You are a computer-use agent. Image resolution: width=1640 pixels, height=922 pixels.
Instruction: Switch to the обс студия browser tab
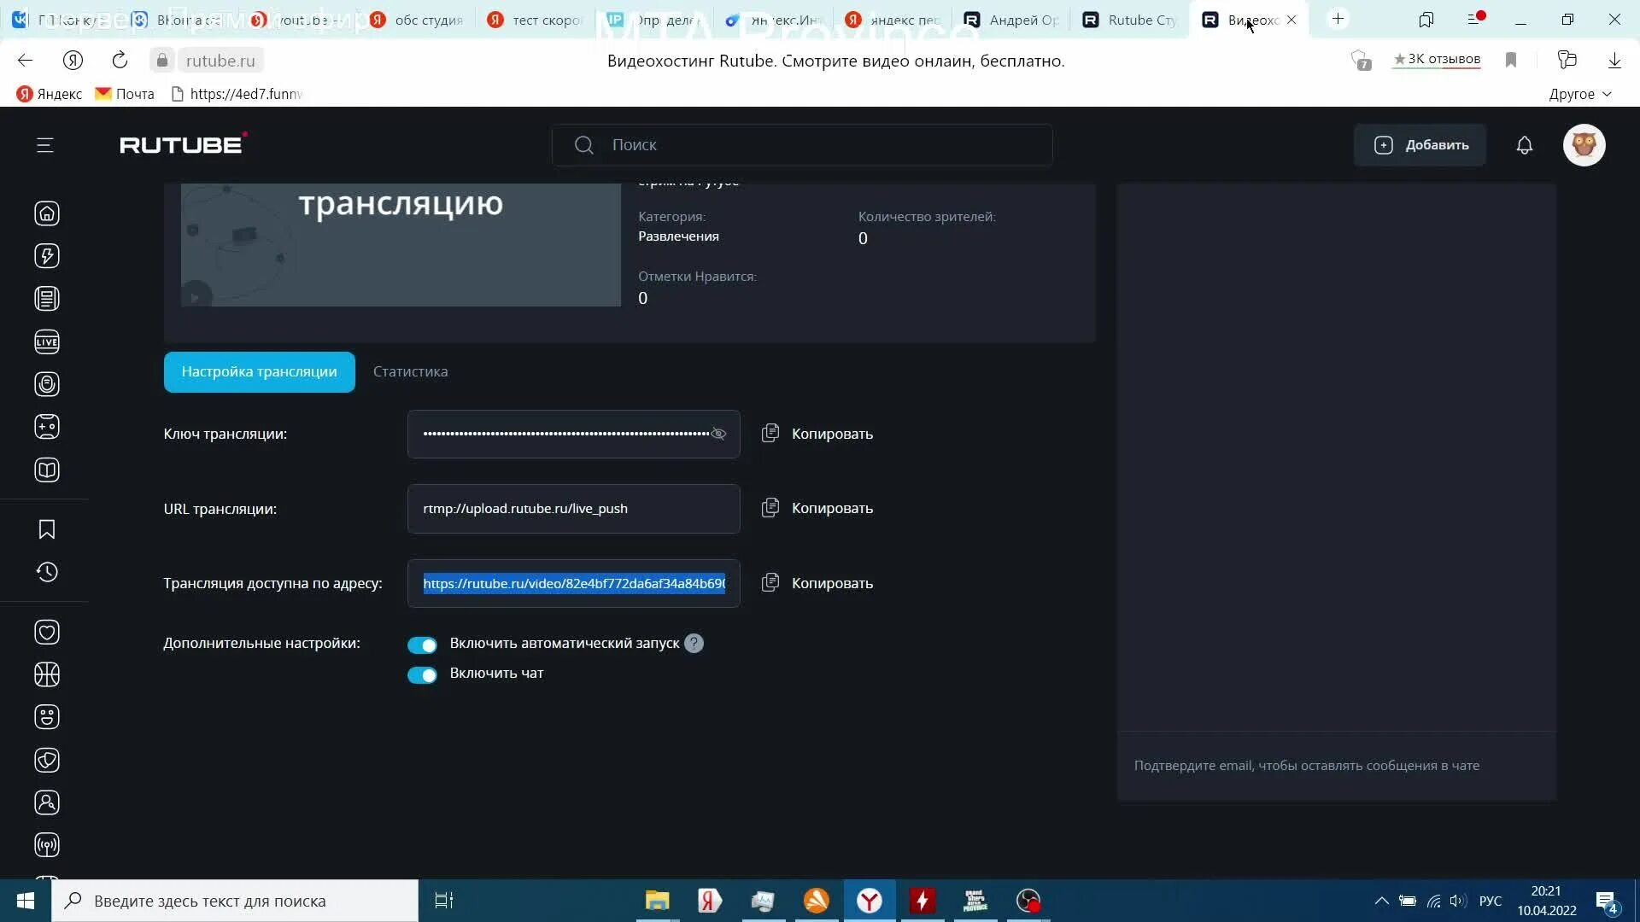tap(417, 20)
